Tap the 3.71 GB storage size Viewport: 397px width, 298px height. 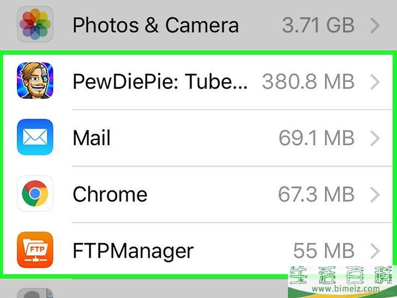[318, 25]
